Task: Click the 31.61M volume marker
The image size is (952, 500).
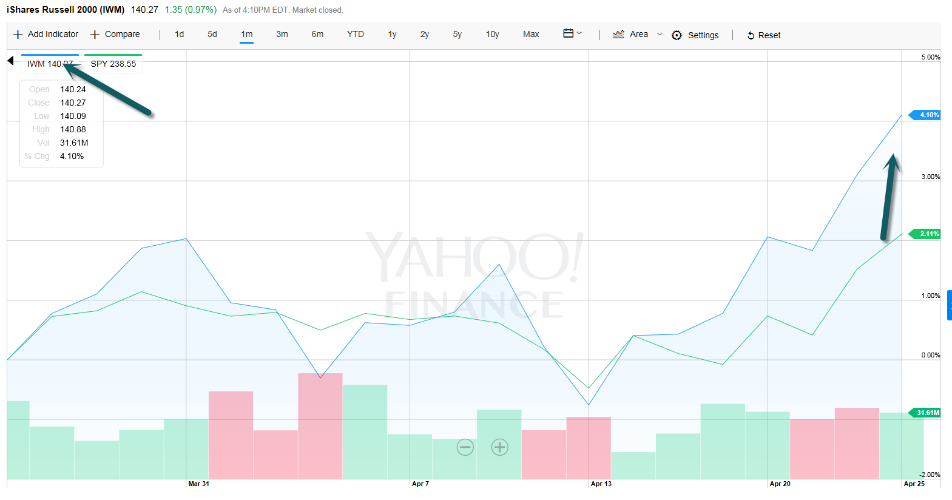Action: click(927, 413)
